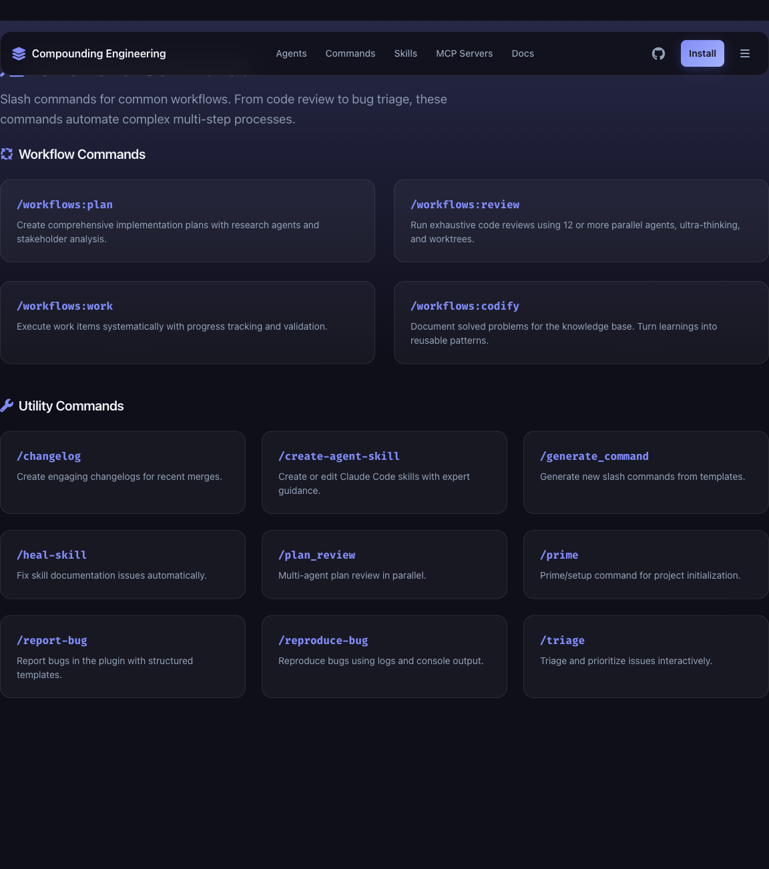Open the Docs navigation link
Viewport: 769px width, 869px height.
click(x=523, y=53)
